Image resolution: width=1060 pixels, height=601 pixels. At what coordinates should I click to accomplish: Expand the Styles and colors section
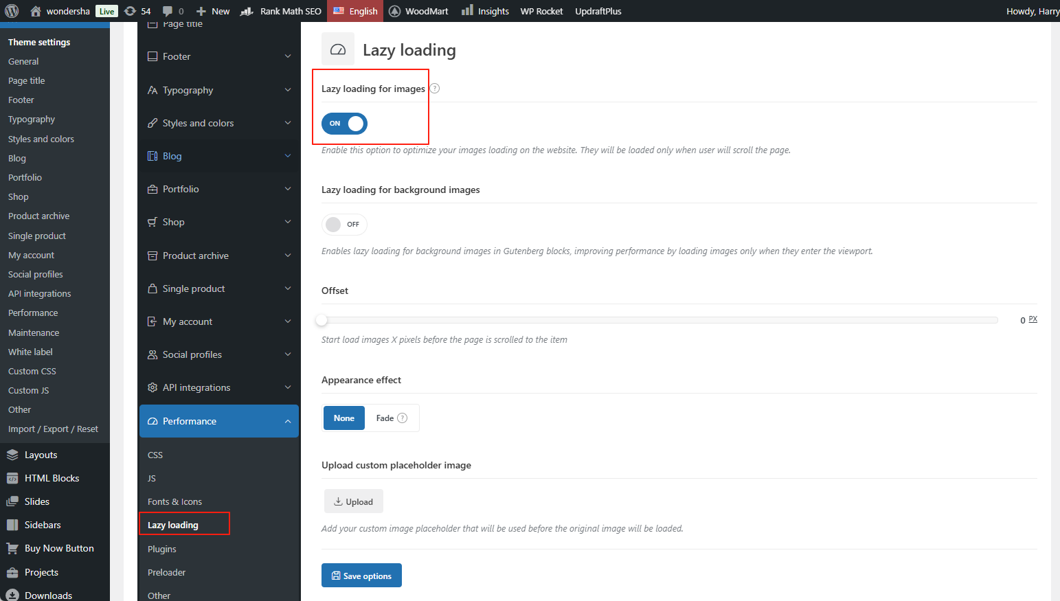218,123
